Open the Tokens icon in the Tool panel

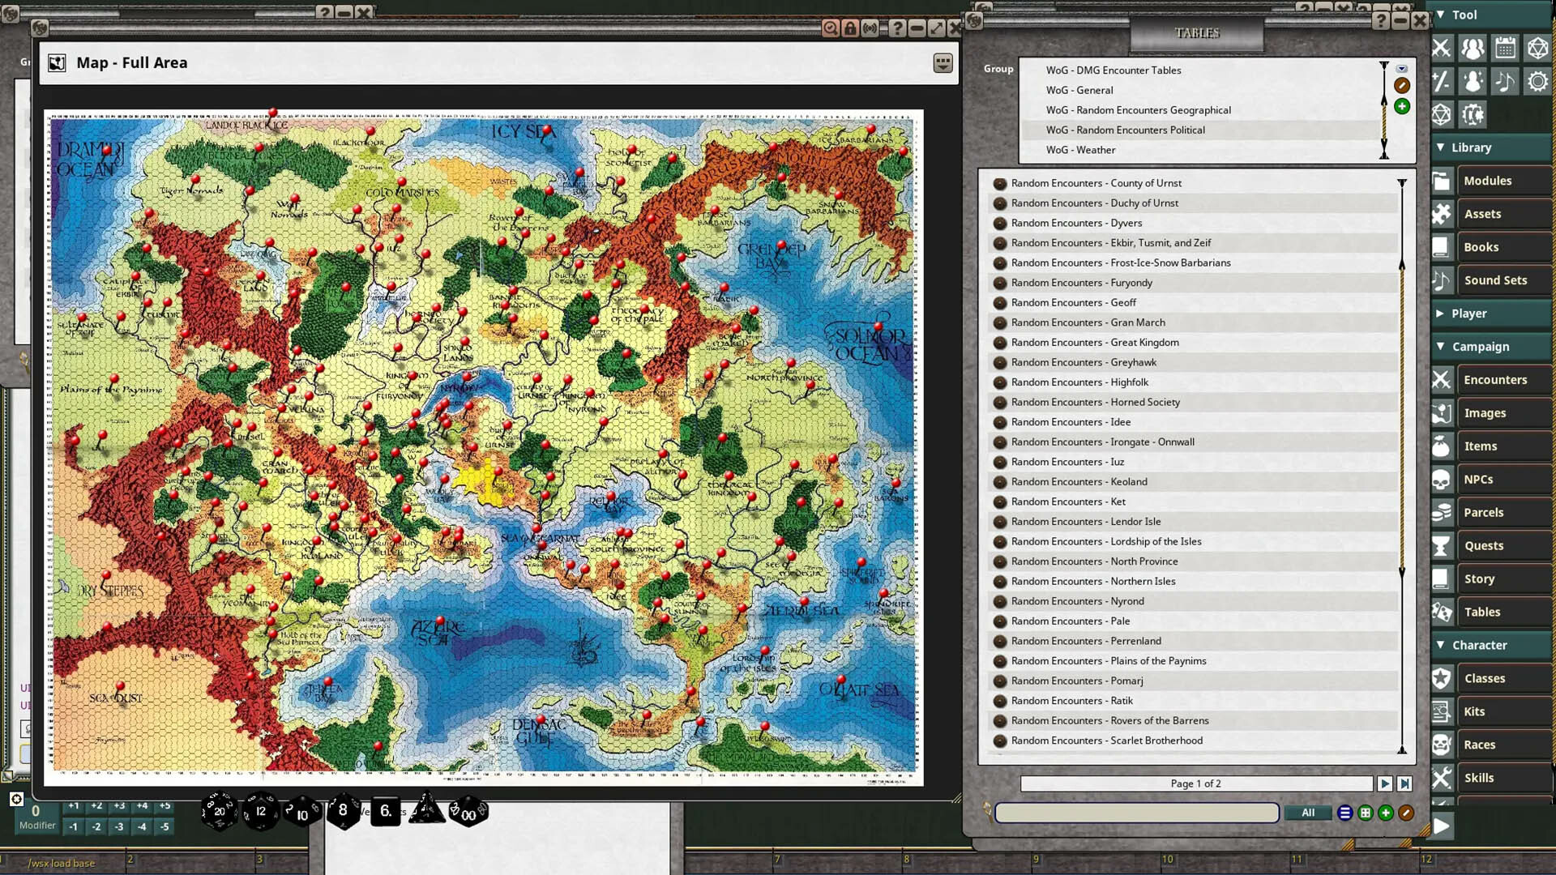tap(1473, 114)
